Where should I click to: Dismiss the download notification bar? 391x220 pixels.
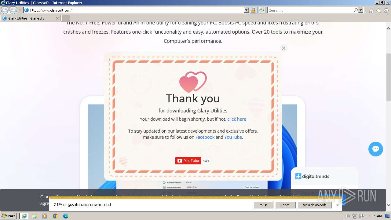pos(338,205)
